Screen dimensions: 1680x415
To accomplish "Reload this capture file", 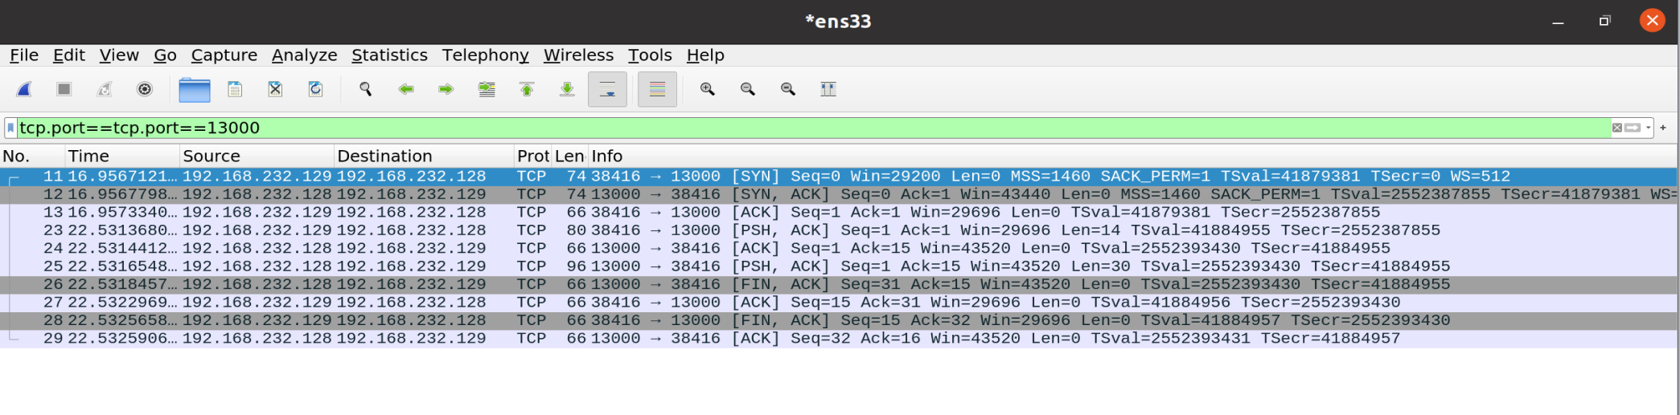I will tap(315, 89).
